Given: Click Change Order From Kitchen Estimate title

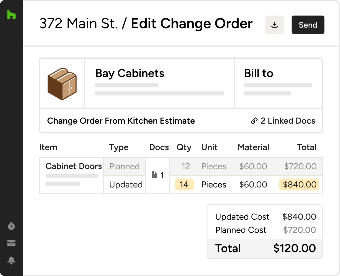Looking at the screenshot, I should (121, 121).
